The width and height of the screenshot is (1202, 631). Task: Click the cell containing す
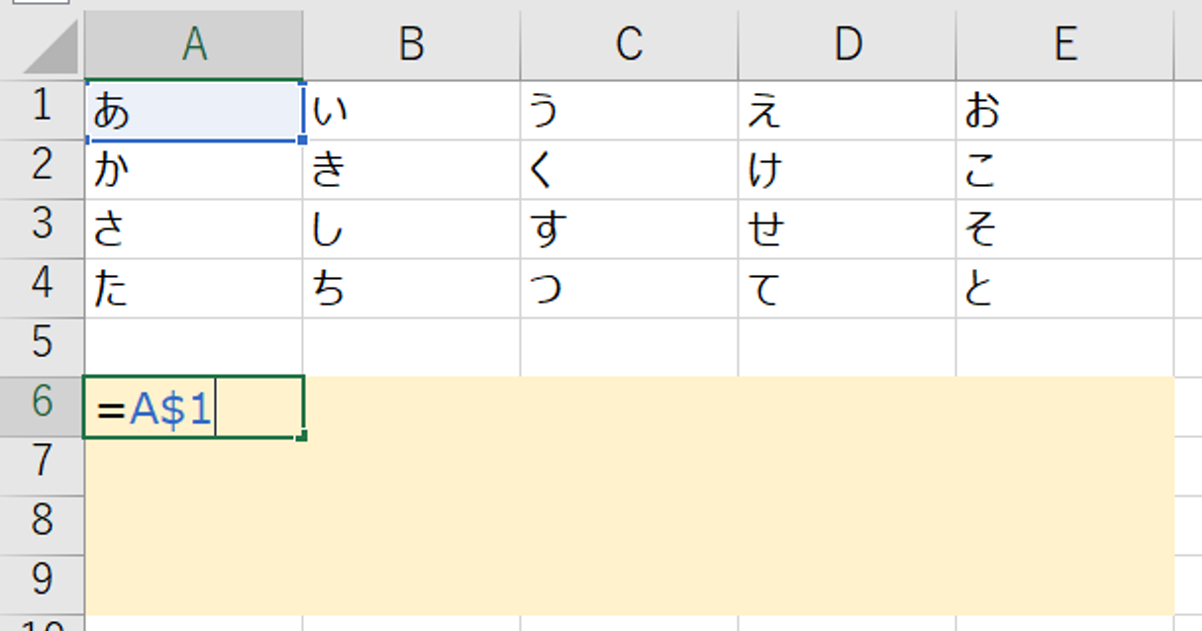point(630,228)
